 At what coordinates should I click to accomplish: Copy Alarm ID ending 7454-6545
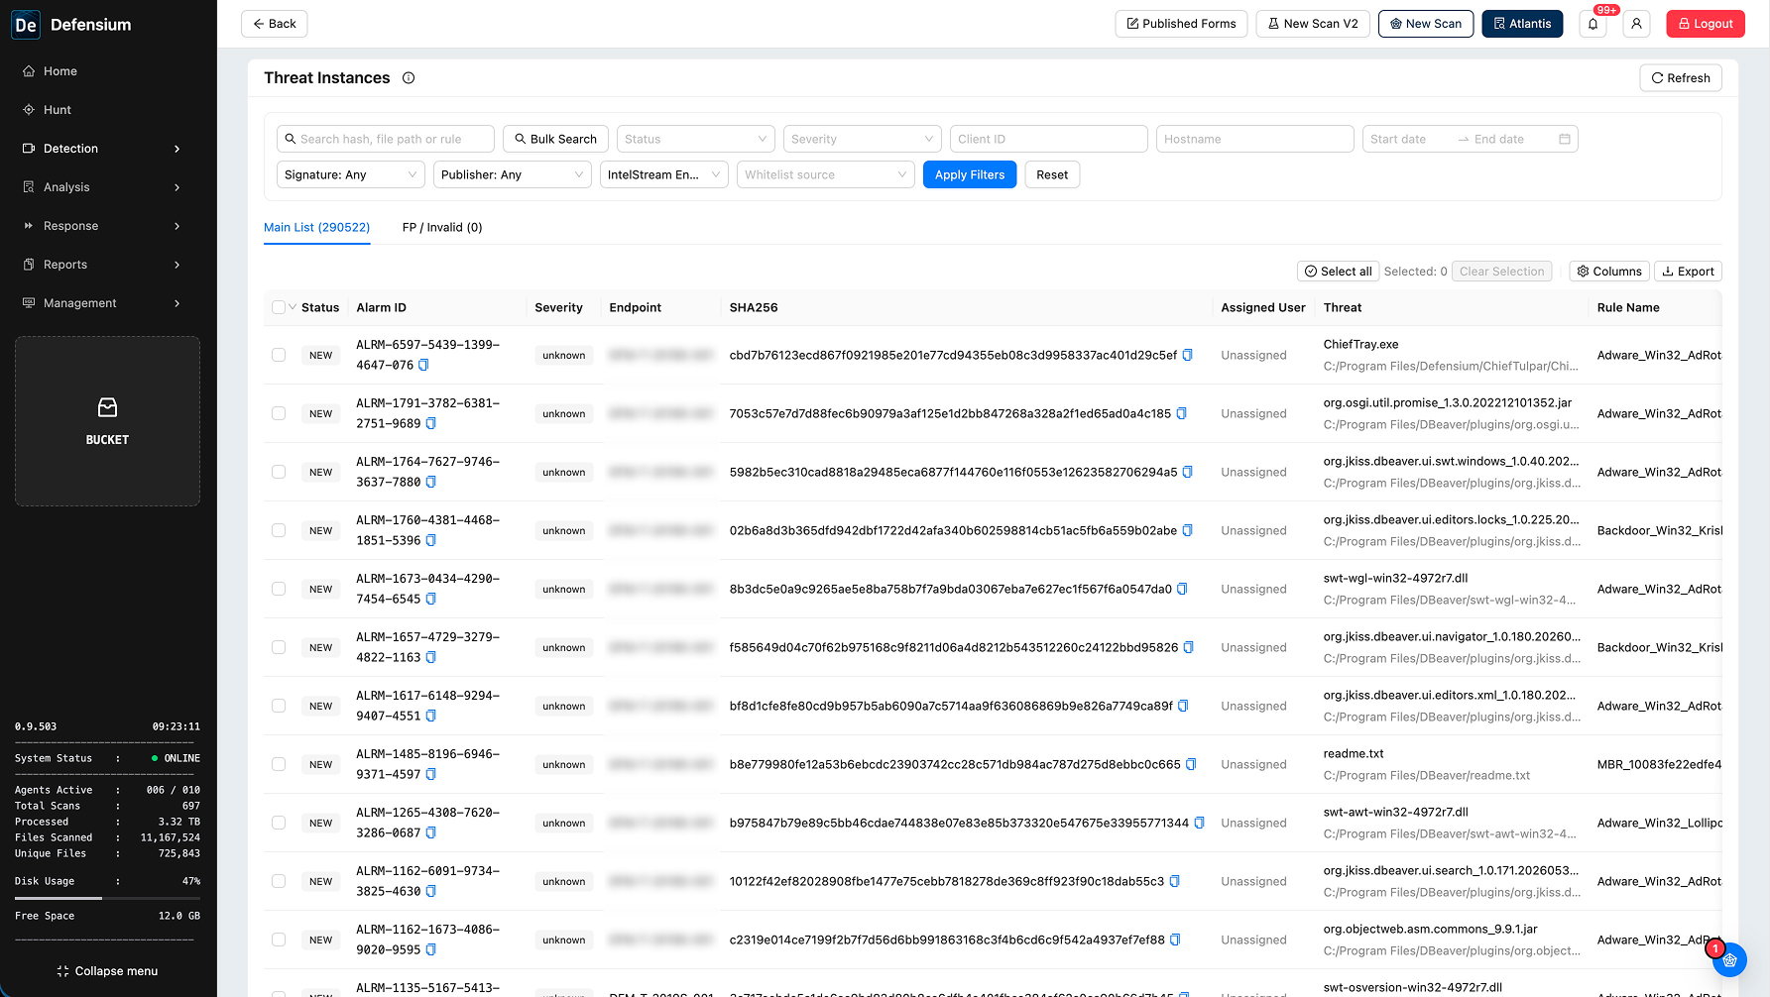coord(430,599)
